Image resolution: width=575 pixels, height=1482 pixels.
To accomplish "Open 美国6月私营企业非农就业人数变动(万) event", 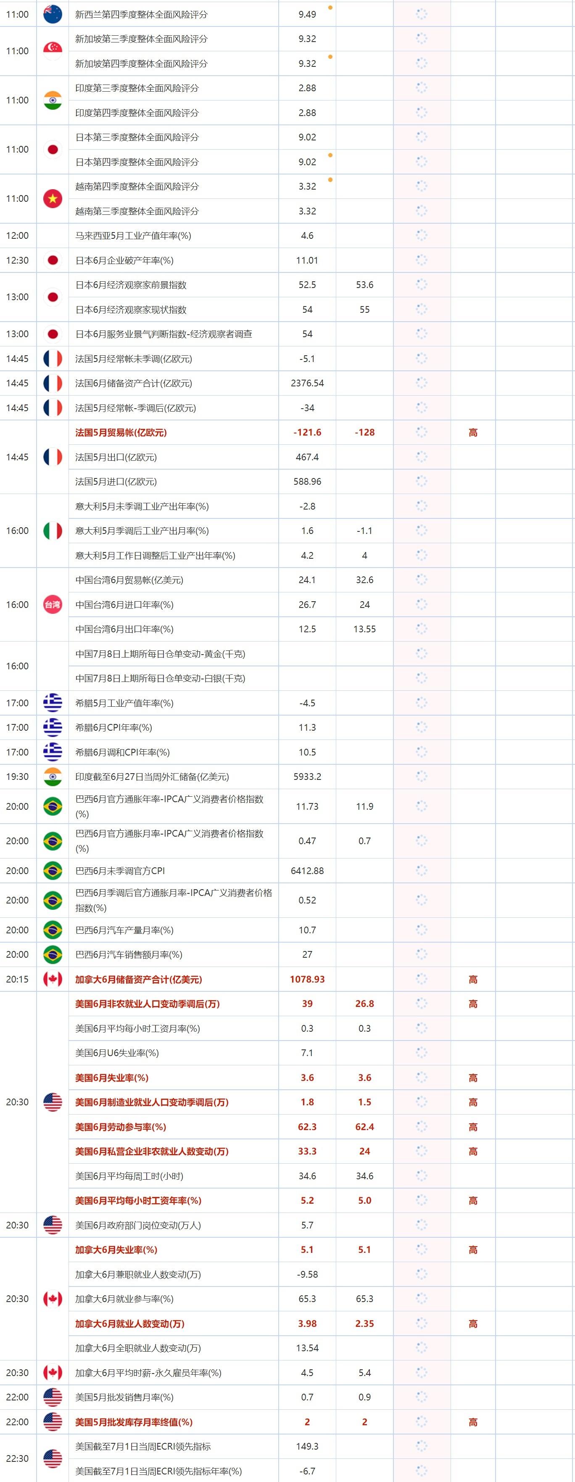I will (152, 1151).
